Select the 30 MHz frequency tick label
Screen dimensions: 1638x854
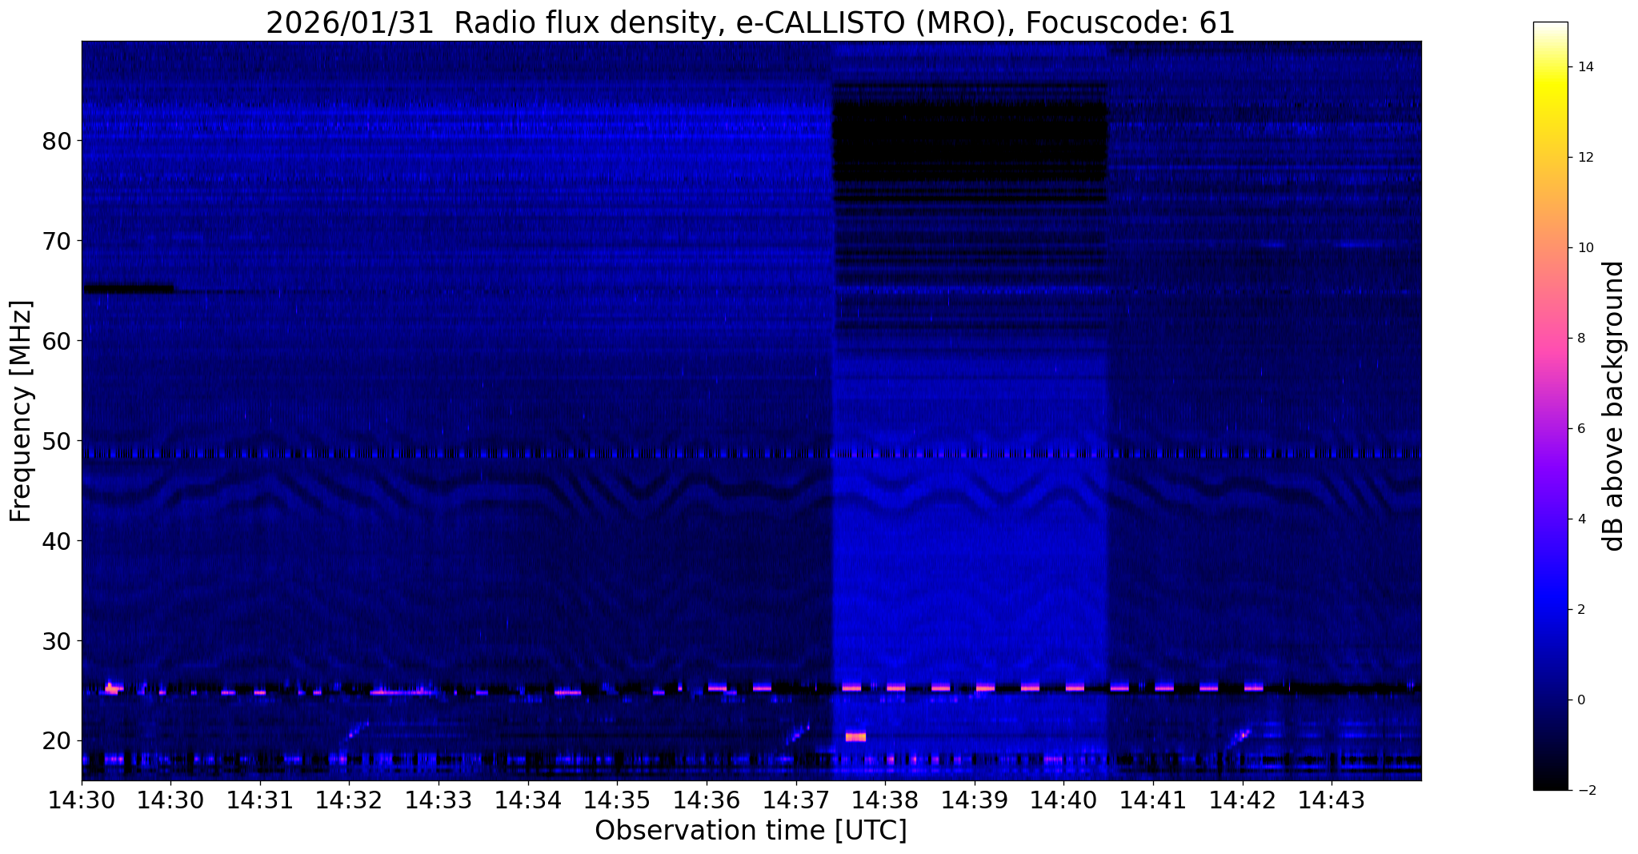[x=57, y=642]
